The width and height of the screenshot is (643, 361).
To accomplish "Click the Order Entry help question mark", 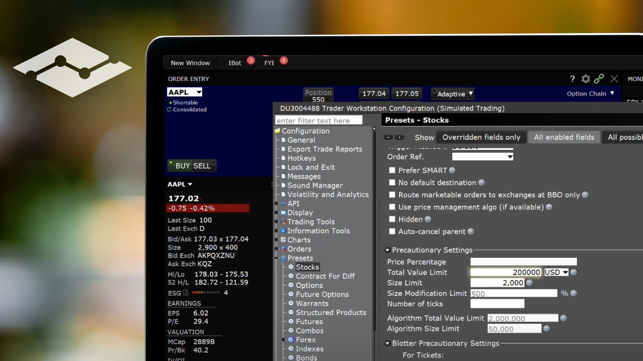I will coord(572,79).
